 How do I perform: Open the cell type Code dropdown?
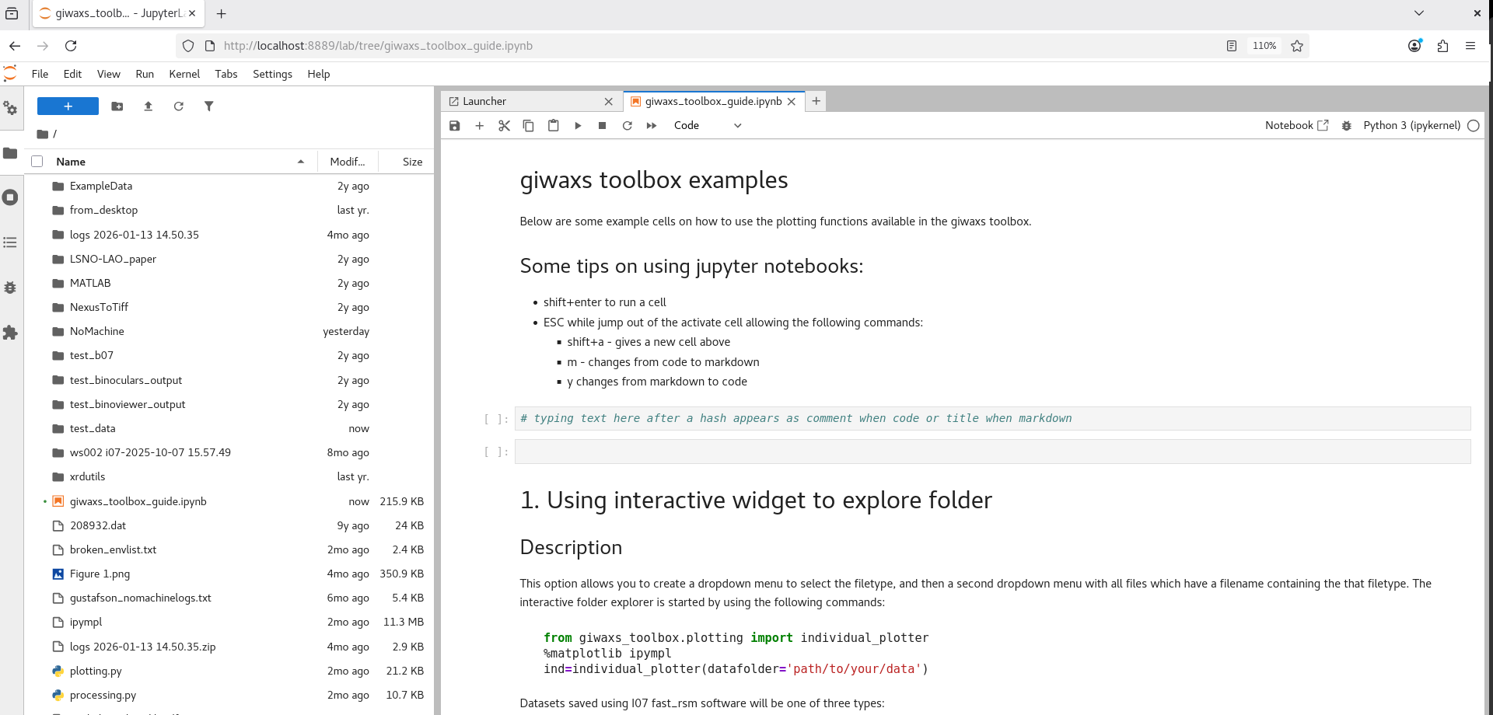click(708, 126)
